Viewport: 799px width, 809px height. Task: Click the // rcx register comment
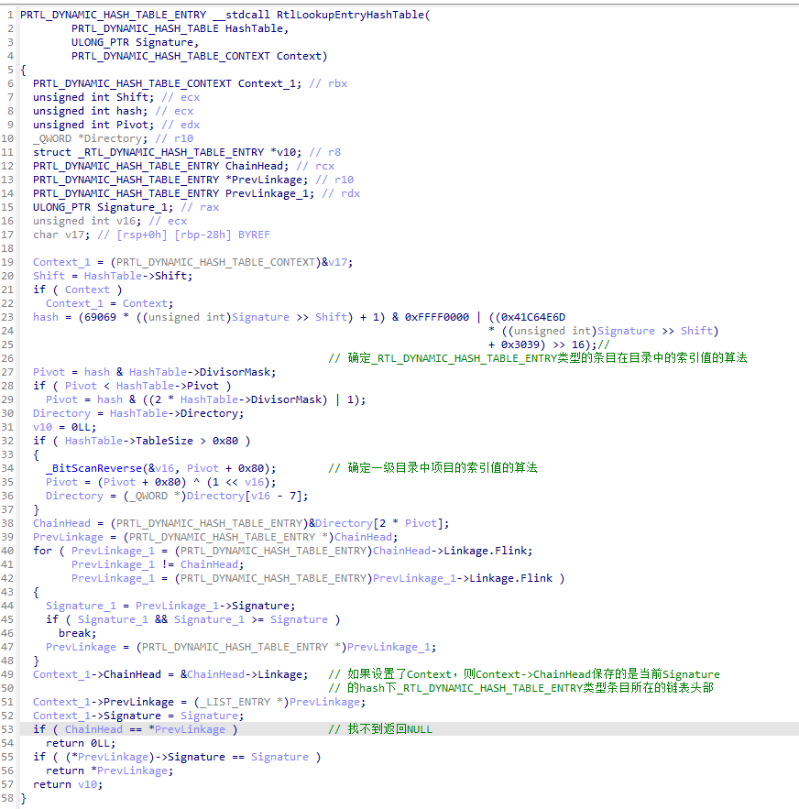(315, 166)
